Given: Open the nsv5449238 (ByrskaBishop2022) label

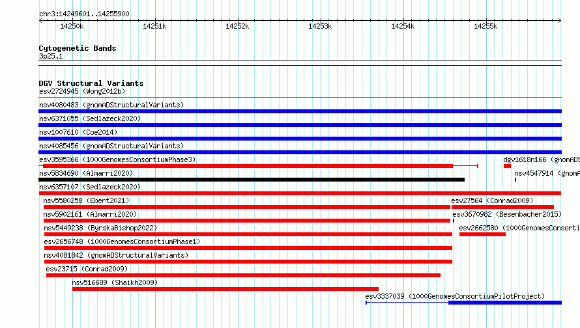Looking at the screenshot, I should click(100, 228).
